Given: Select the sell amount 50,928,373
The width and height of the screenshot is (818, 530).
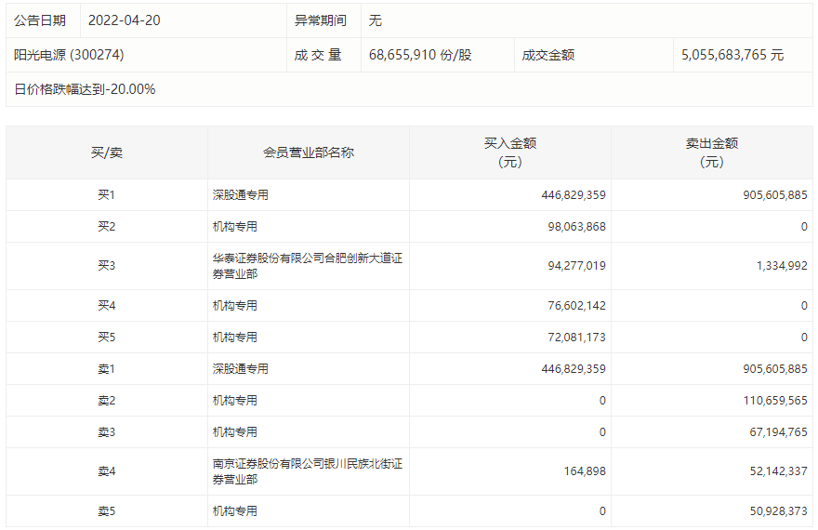Looking at the screenshot, I should (x=778, y=510).
